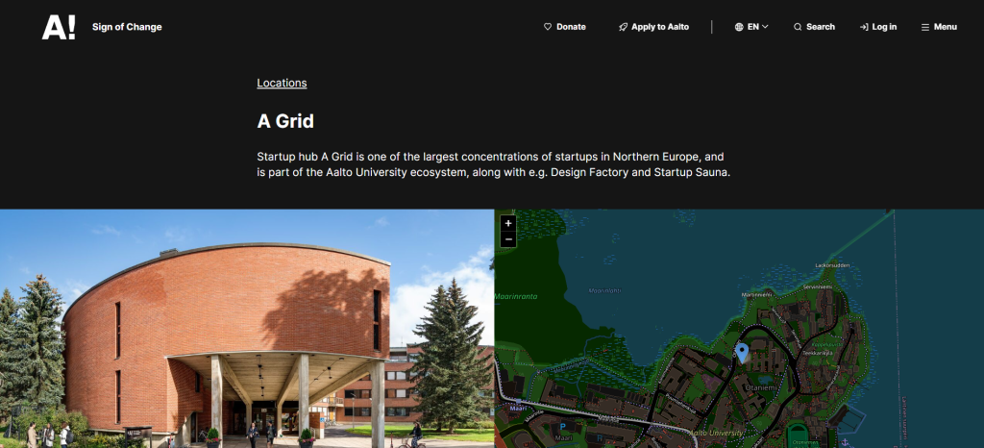984x448 pixels.
Task: Click the log in arrow icon
Action: click(864, 27)
